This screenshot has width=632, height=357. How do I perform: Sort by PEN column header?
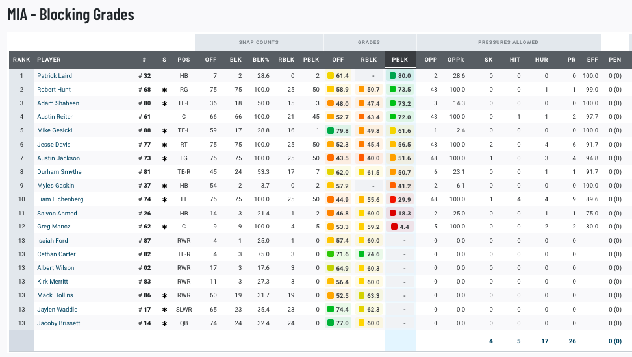615,60
